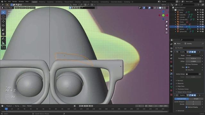Activate the Cursor tool
The image size is (205, 115).
click(4, 17)
